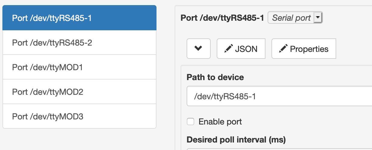Collapse section with the chevron-down button

click(x=198, y=49)
